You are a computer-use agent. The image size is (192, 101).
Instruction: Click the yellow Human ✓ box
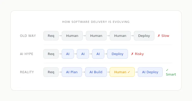122,72
